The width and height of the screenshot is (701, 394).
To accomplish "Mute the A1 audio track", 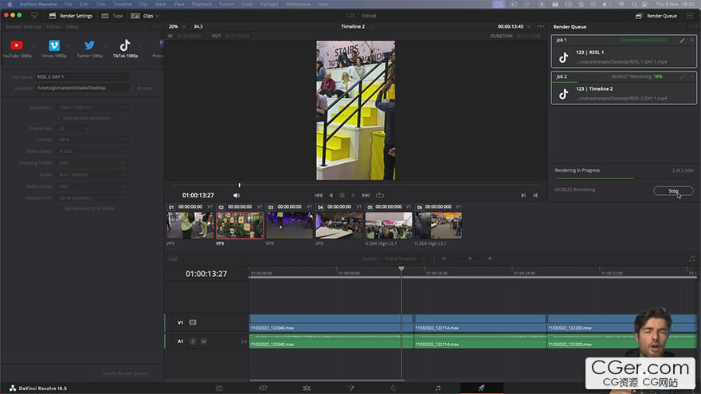I will point(203,341).
